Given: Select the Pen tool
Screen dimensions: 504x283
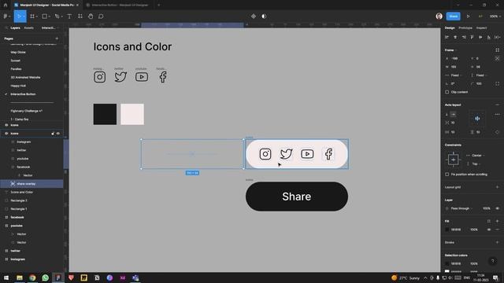Looking at the screenshot, I should [57, 17].
